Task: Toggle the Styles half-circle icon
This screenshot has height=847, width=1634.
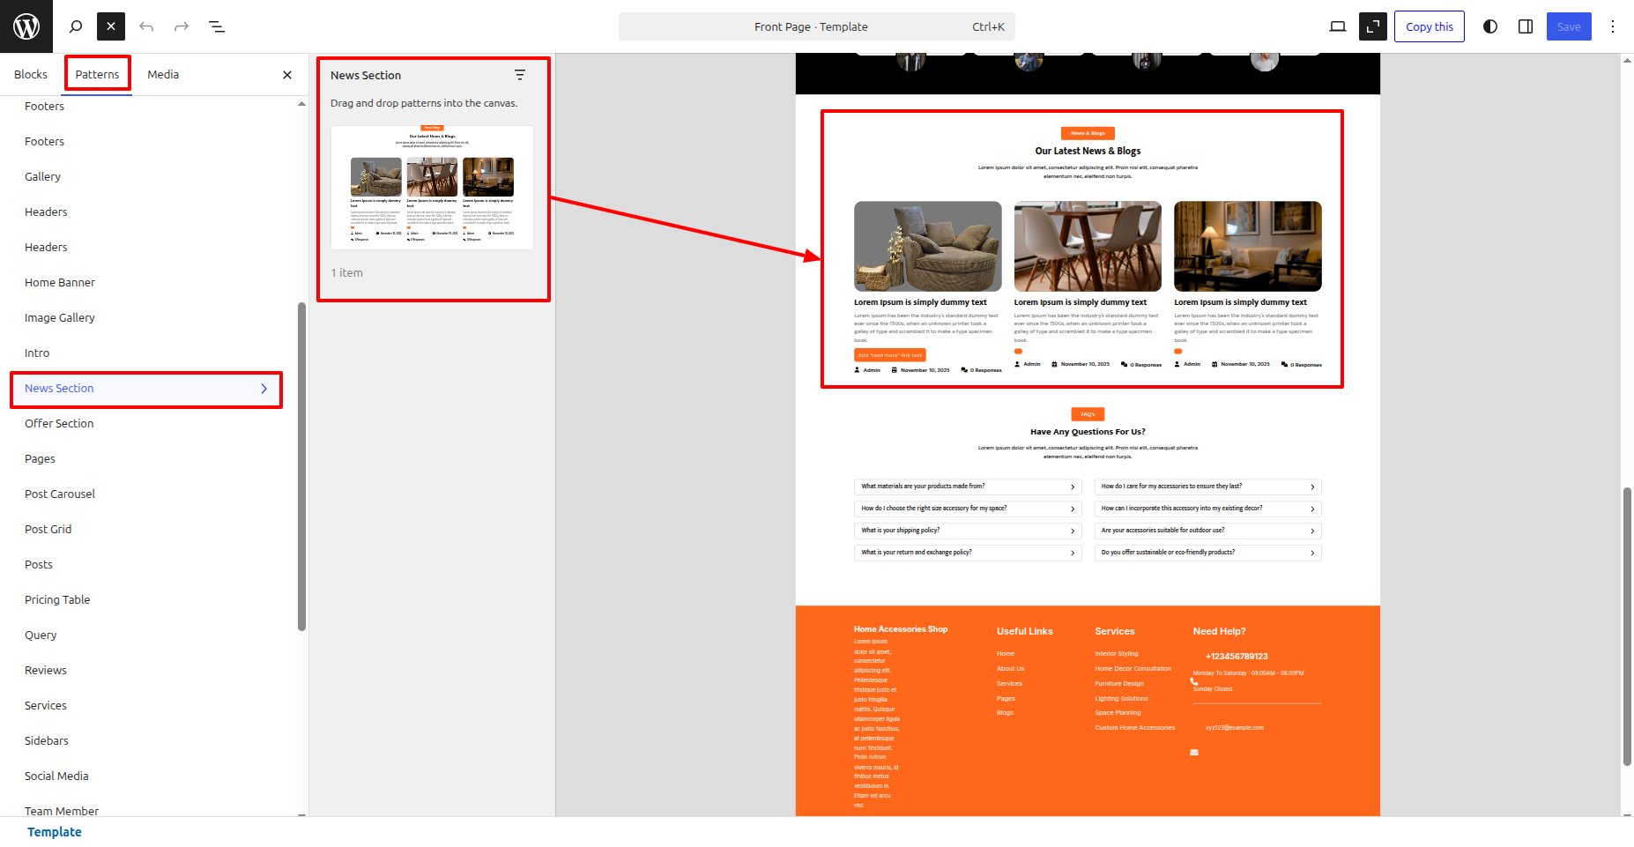Action: (1490, 26)
